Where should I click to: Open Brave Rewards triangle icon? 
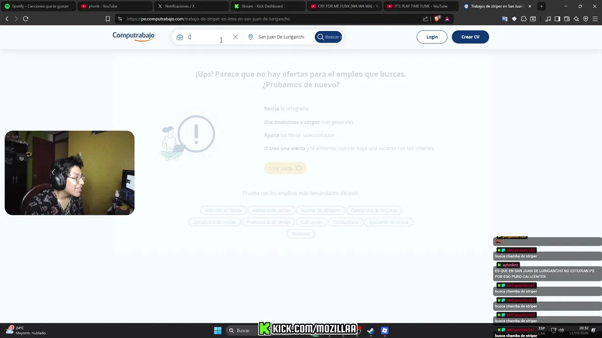[x=447, y=19]
